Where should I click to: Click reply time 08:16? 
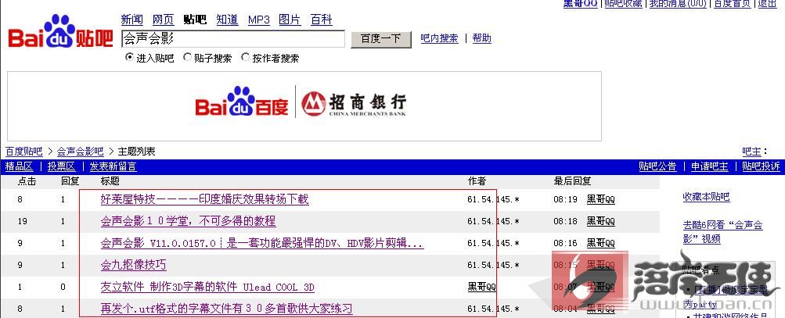(x=566, y=244)
